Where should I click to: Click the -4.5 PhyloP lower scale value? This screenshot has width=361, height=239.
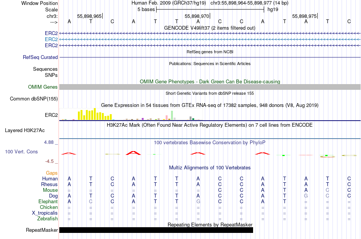[49, 161]
